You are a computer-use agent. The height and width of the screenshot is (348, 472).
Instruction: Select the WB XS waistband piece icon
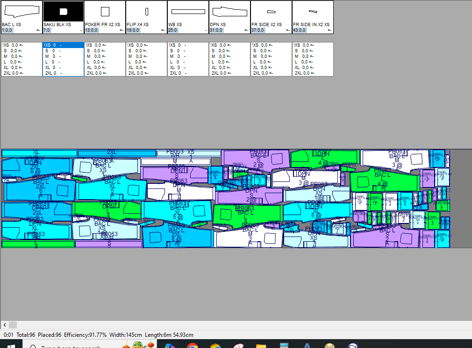[188, 11]
